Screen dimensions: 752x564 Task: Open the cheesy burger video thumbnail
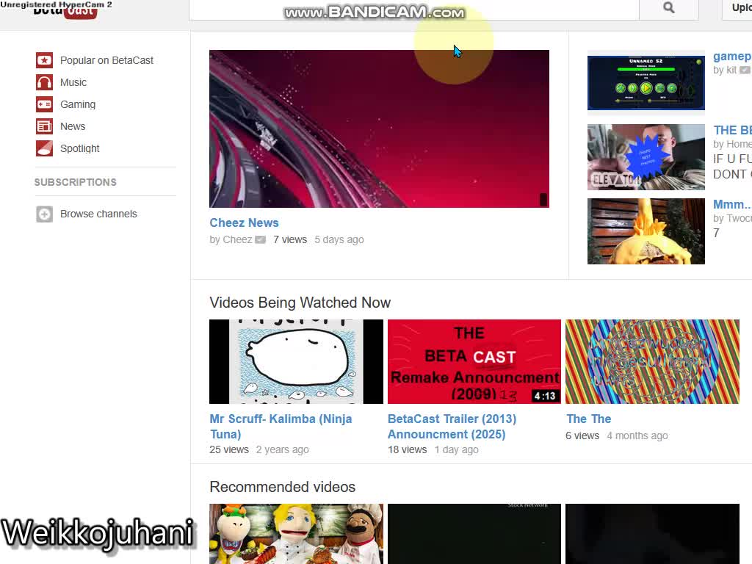pyautogui.click(x=646, y=231)
